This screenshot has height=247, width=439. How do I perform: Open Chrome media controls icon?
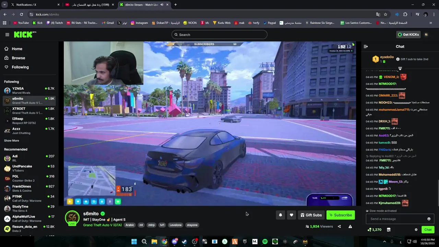(x=417, y=14)
